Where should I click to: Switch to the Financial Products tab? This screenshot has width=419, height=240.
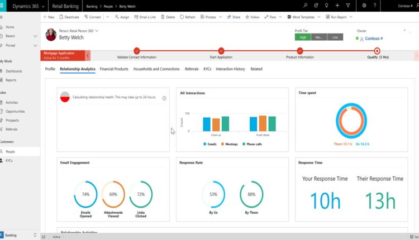(114, 69)
